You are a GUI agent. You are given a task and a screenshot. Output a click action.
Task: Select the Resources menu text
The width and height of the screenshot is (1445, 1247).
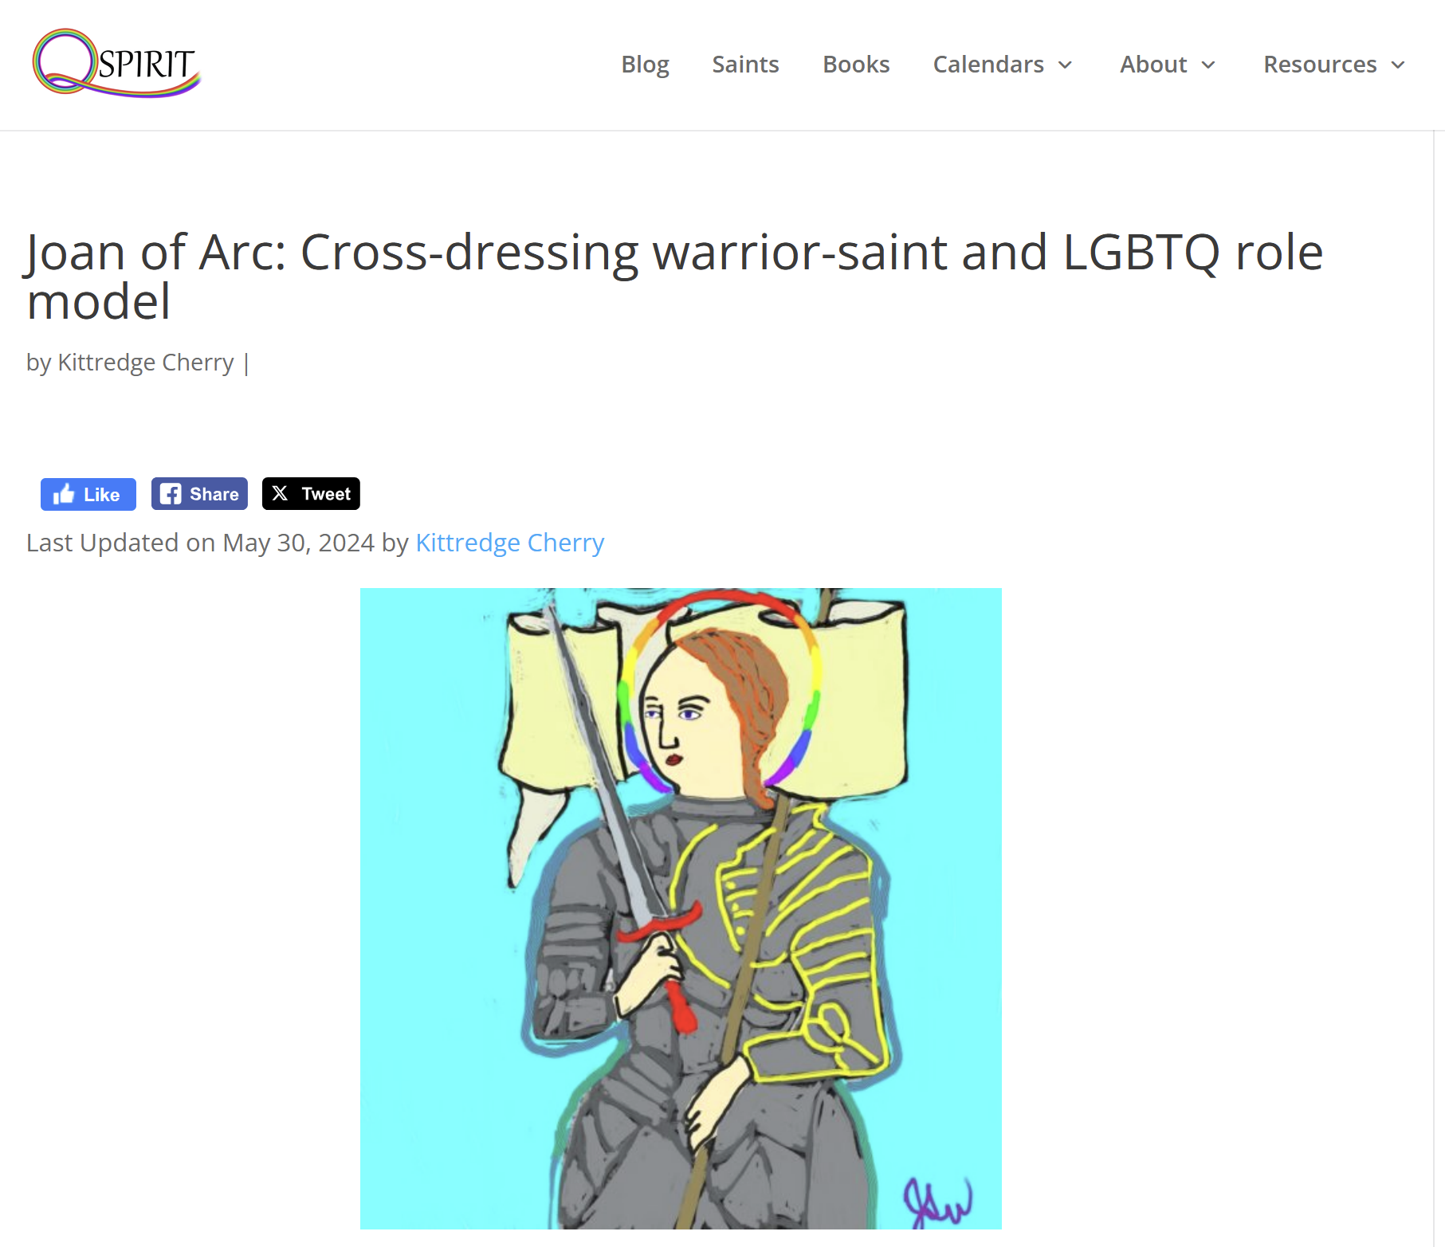[x=1320, y=65]
